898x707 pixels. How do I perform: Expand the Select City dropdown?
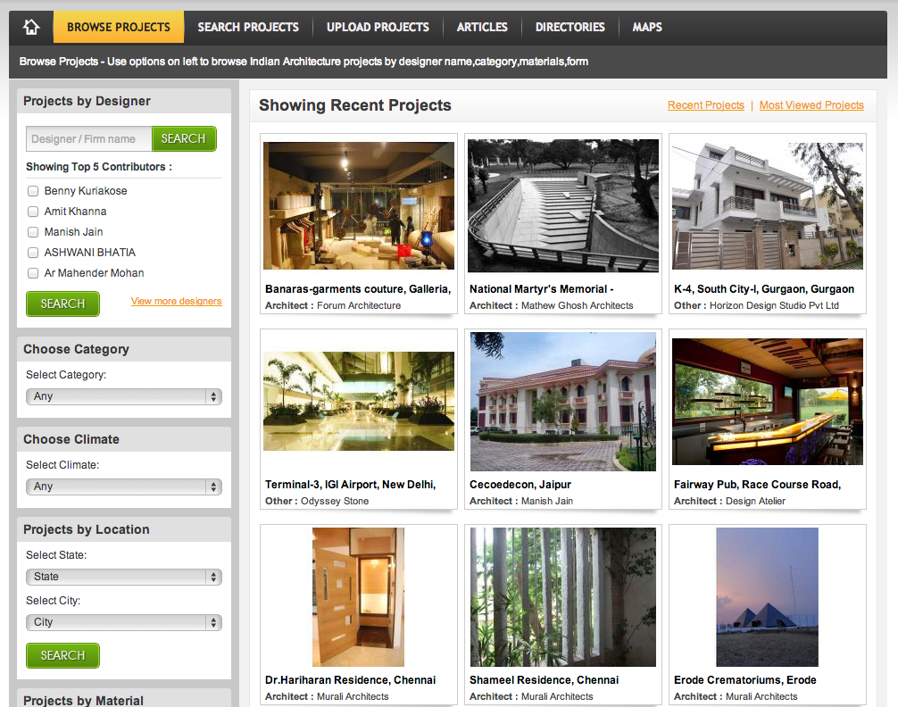pyautogui.click(x=124, y=622)
